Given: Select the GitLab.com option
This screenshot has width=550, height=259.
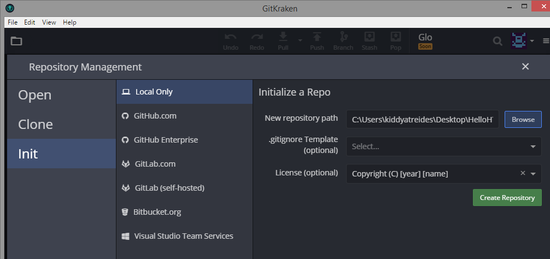Looking at the screenshot, I should pyautogui.click(x=184, y=164).
